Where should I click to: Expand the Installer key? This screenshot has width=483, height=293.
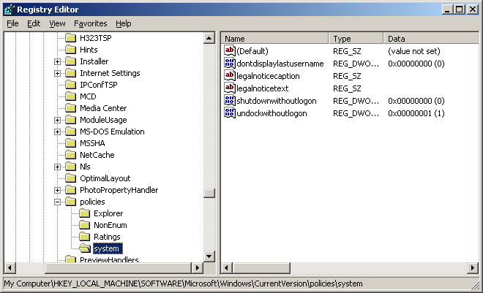[57, 61]
